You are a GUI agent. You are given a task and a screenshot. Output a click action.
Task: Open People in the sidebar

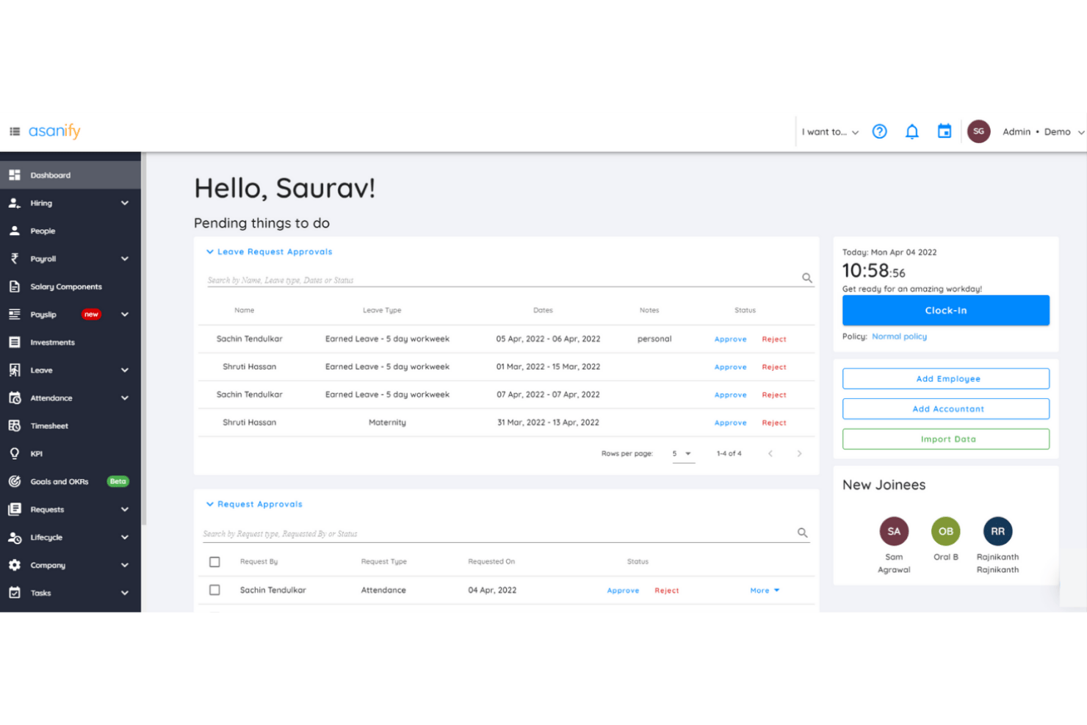tap(71, 231)
